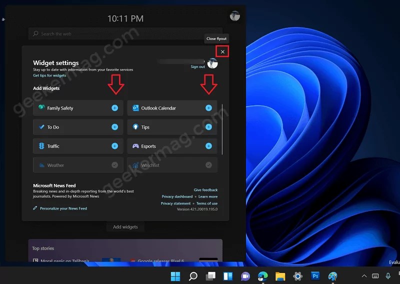Launch Microsoft Edge from taskbar
The height and width of the screenshot is (284, 400).
pyautogui.click(x=263, y=276)
